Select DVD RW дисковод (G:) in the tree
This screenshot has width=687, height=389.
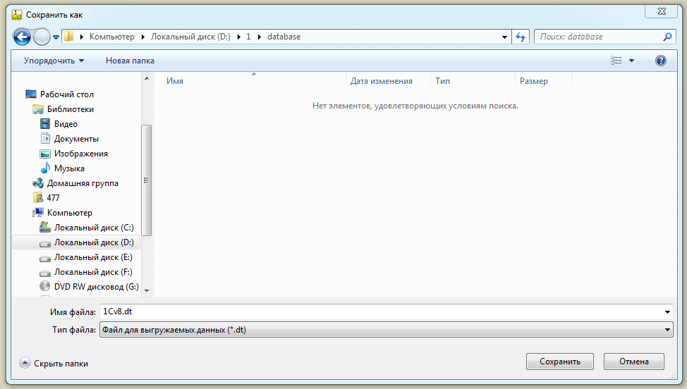click(x=96, y=287)
